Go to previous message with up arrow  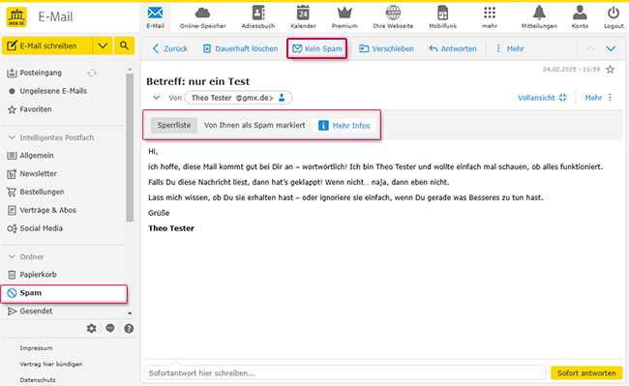click(589, 49)
